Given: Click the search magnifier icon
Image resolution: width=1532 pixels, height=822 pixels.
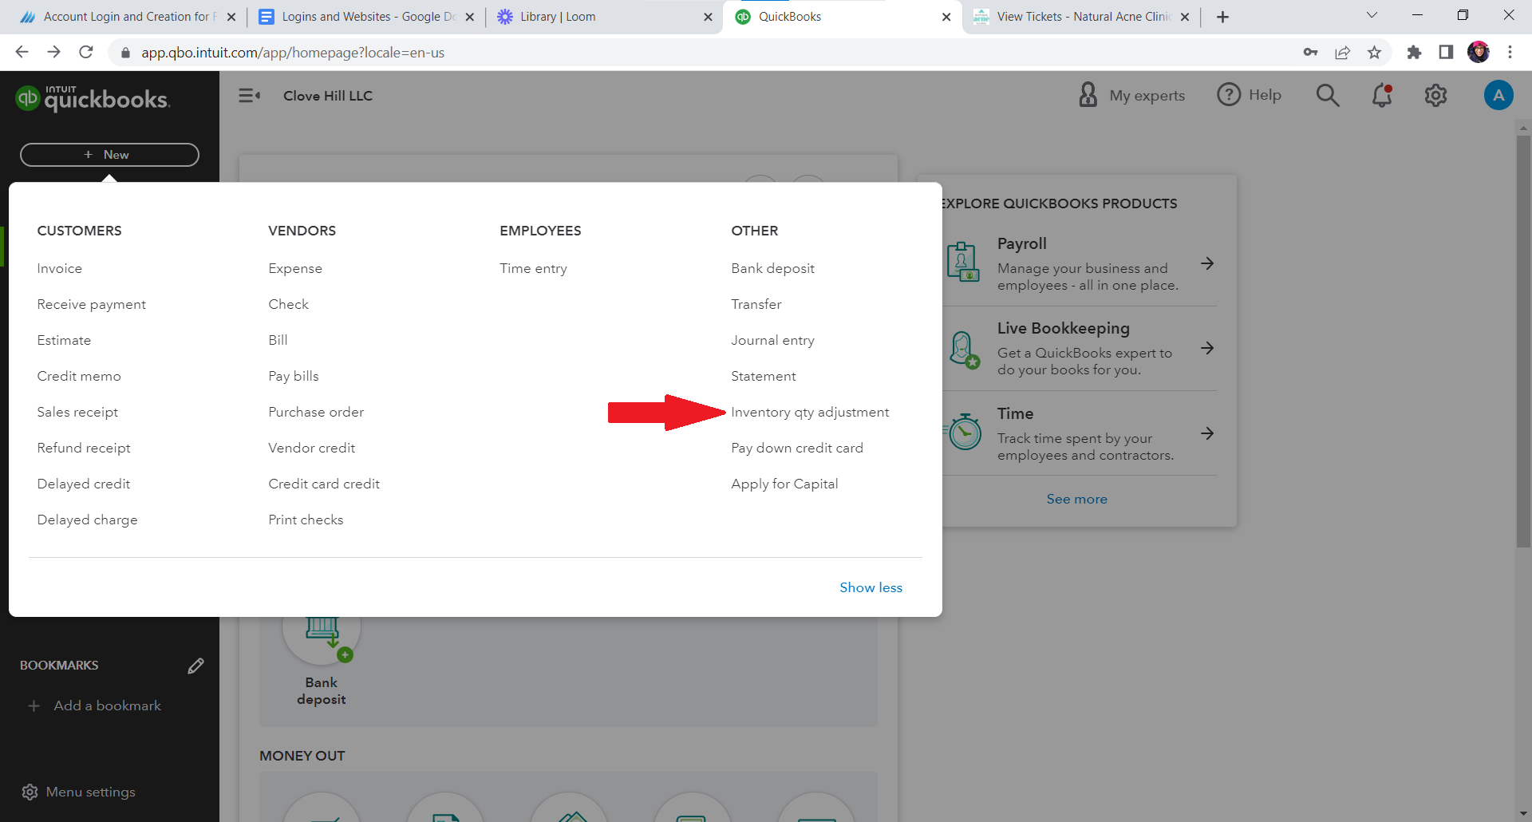Looking at the screenshot, I should (1328, 96).
